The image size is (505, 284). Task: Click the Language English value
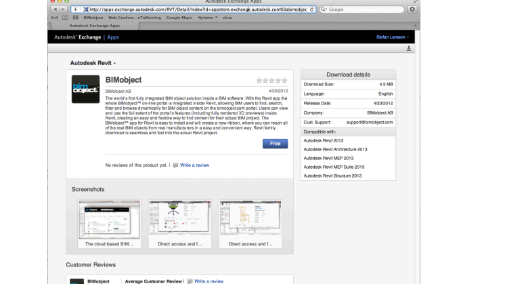coord(385,94)
